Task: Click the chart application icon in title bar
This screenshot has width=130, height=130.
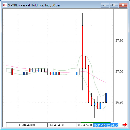Action: coord(5,5)
